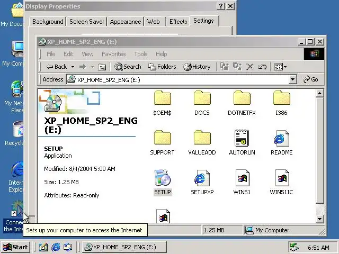Select Settings tab in Display Properties
This screenshot has width=339, height=254.
pos(203,21)
